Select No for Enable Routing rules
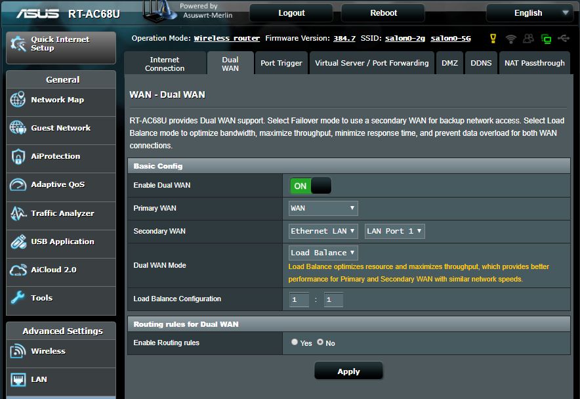 click(320, 343)
